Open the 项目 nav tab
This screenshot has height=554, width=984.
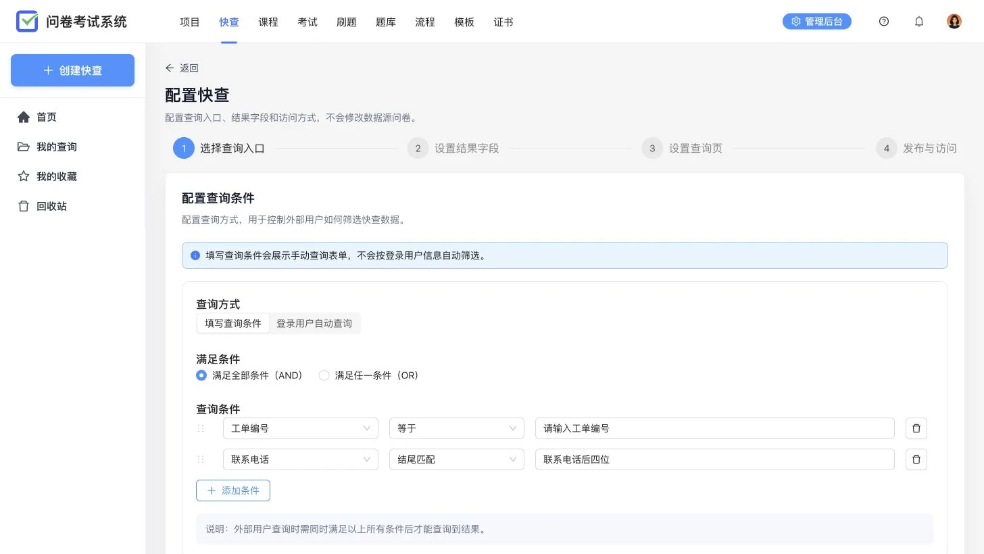click(x=190, y=22)
